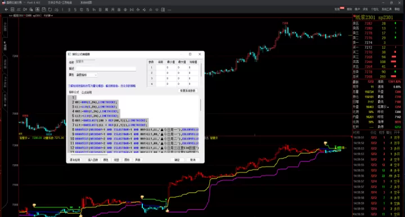This screenshot has height=217, width=405.
Task: Open the 发现 menu
Action: coord(337,10)
